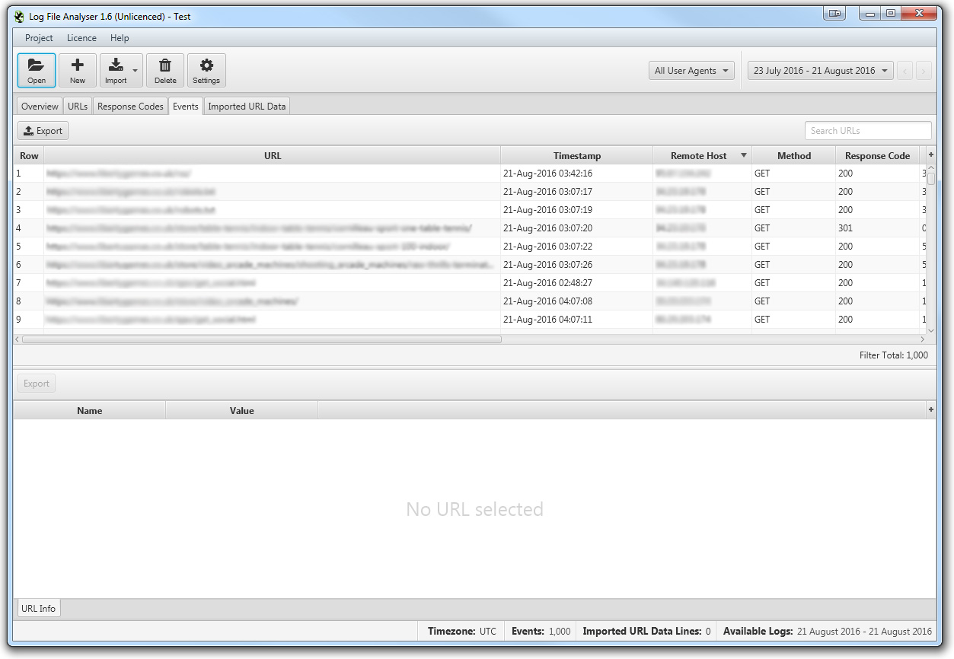The image size is (954, 659).
Task: Open the All User Agents dropdown
Action: (691, 71)
